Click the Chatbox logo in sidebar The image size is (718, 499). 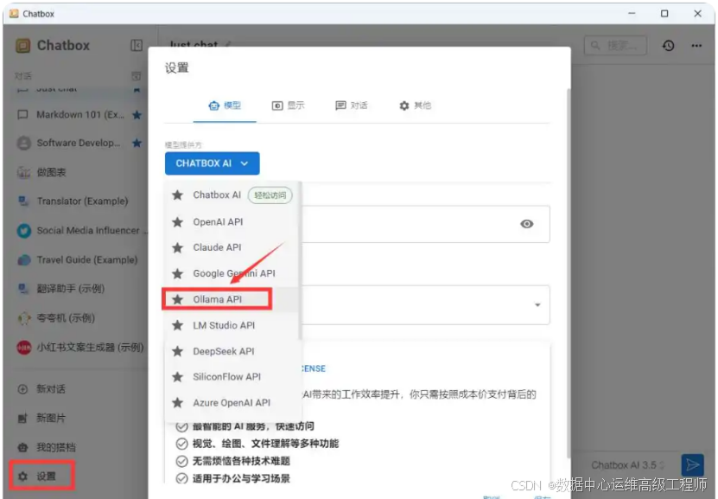[x=22, y=45]
